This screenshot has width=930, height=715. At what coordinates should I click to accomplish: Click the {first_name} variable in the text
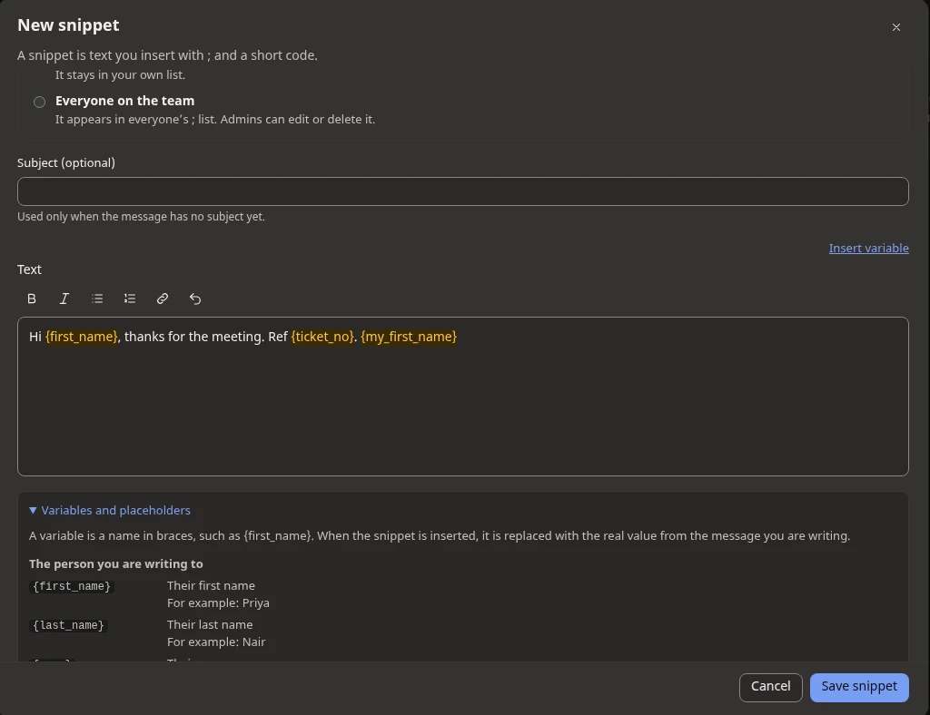[81, 337]
